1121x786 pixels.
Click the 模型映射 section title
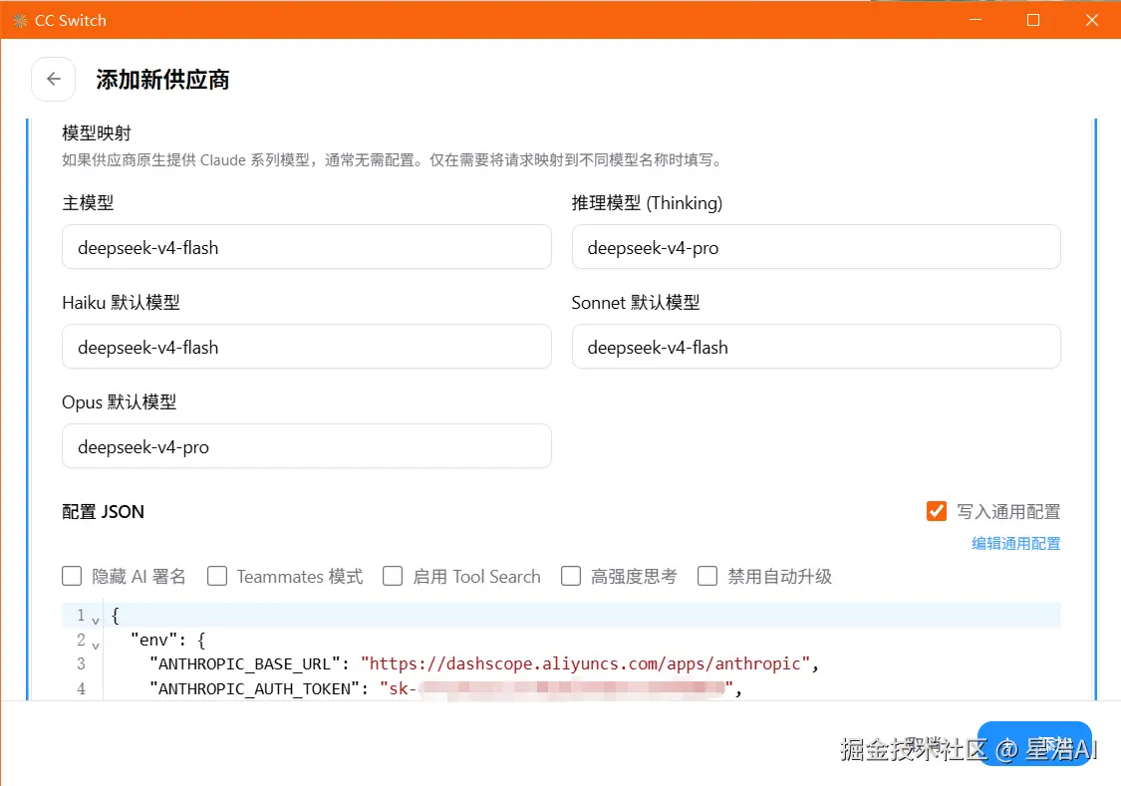point(97,132)
